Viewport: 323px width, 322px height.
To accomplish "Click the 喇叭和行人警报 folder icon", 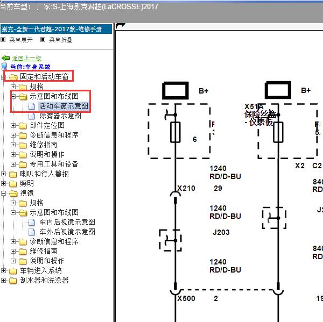I will (x=13, y=174).
